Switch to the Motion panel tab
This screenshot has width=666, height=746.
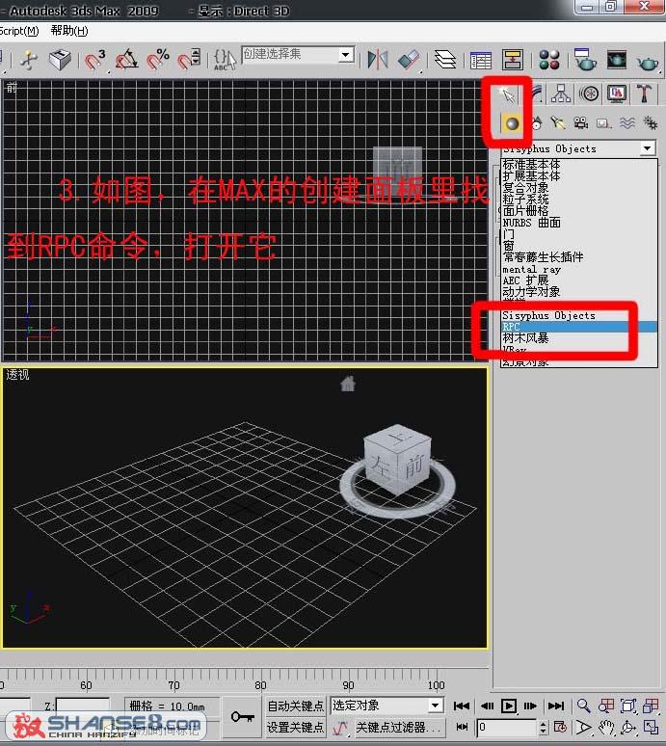590,93
